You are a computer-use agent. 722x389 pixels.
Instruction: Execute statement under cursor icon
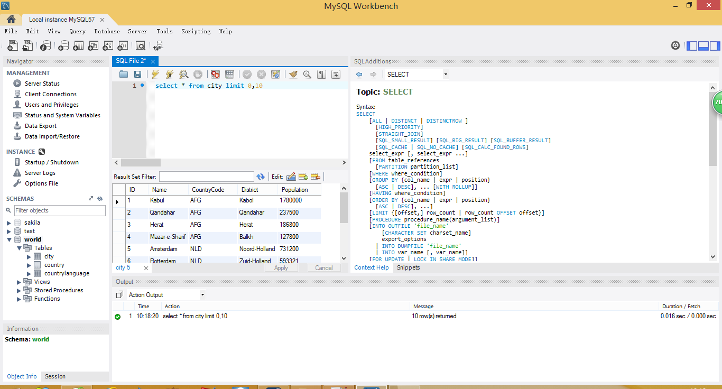click(x=169, y=75)
